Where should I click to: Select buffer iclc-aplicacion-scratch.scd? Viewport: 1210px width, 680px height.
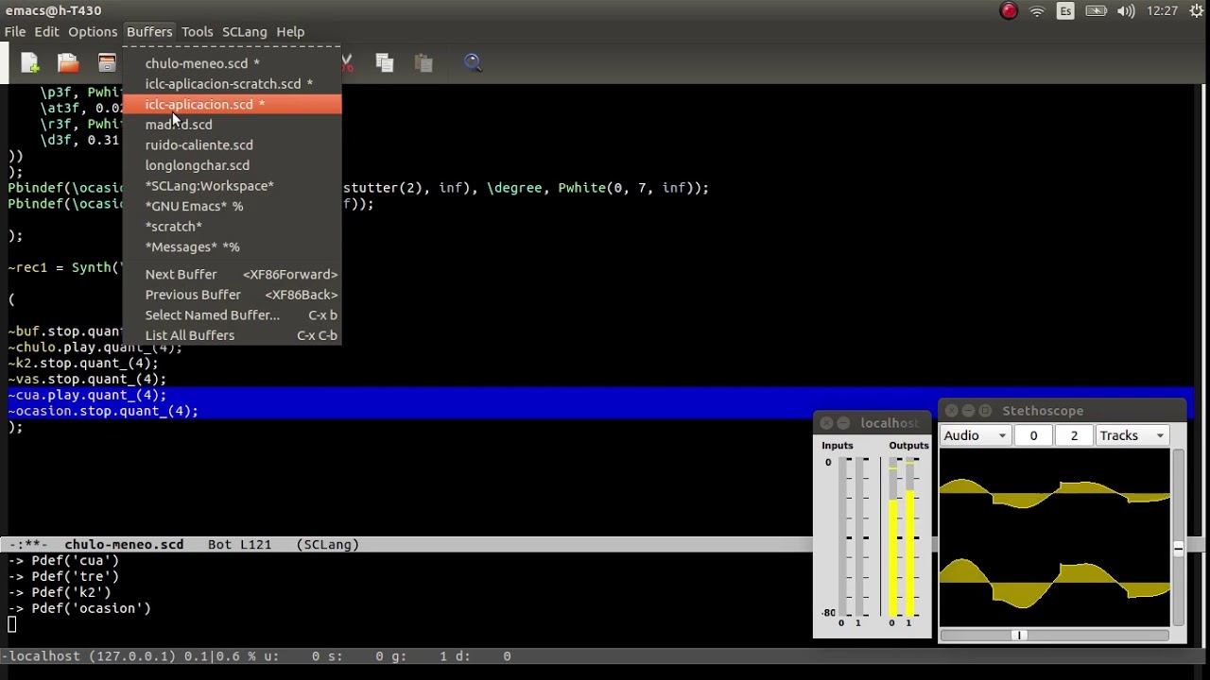[232, 84]
